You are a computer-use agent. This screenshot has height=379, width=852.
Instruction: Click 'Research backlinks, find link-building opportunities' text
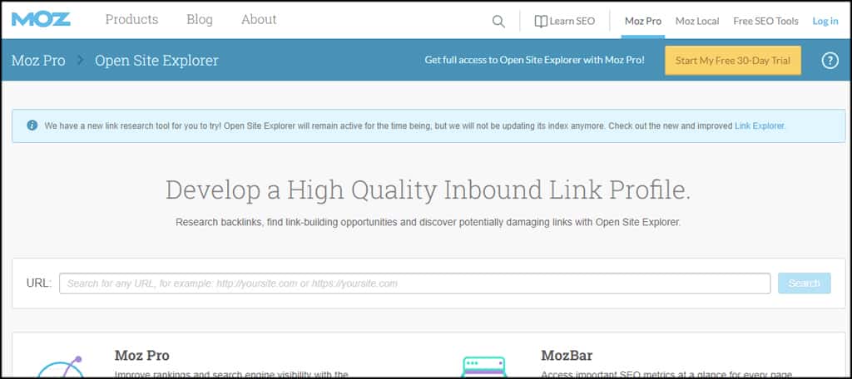tap(428, 222)
